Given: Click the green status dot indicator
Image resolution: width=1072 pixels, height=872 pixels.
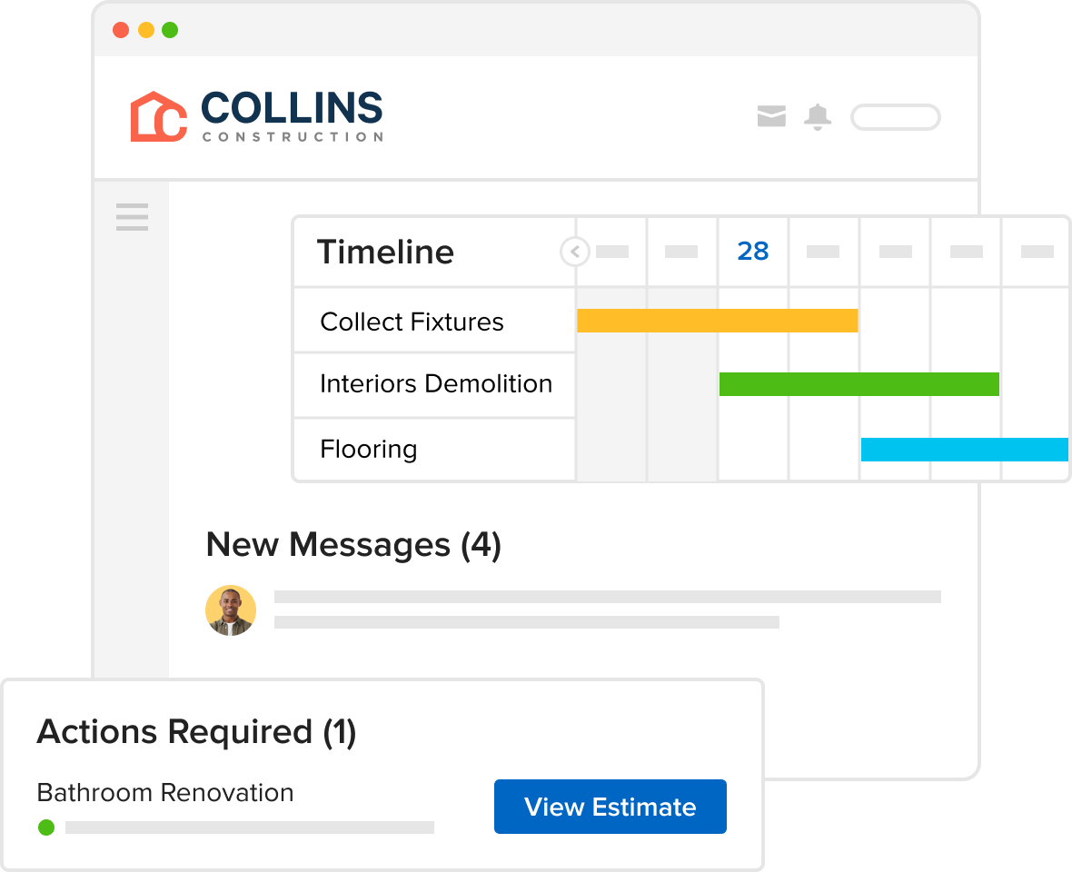Looking at the screenshot, I should pos(46,827).
